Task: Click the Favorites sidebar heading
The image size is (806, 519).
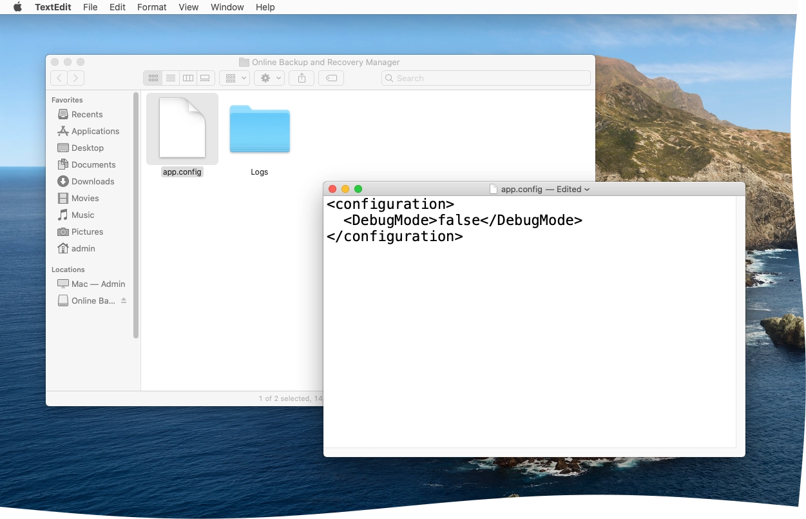Action: [x=67, y=100]
